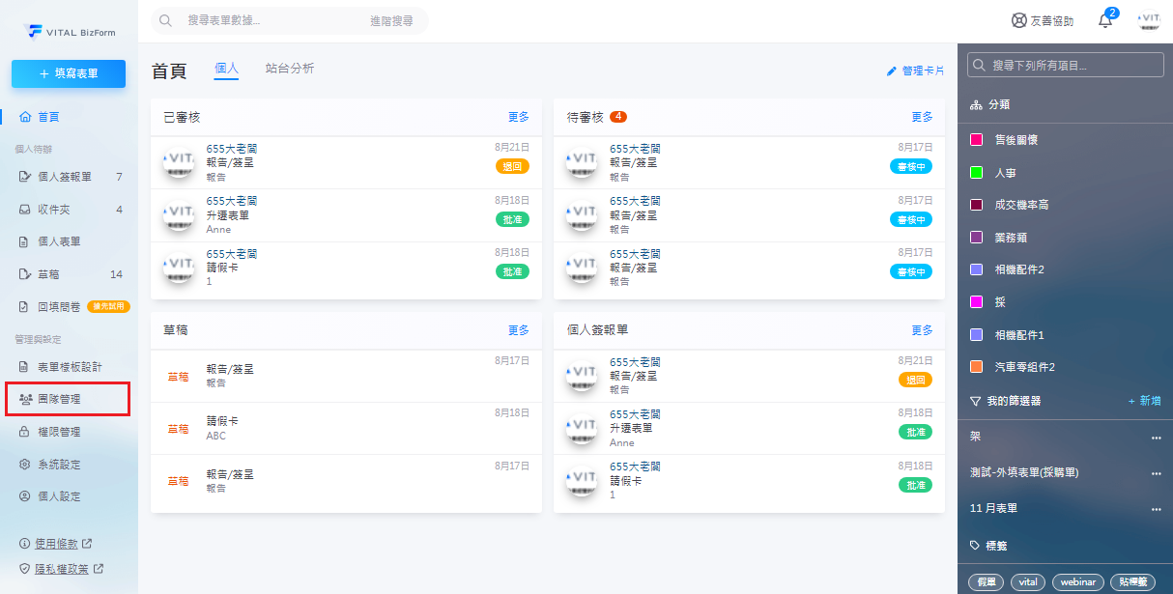Open 系統設定 gear icon item
1173x594 pixels.
click(x=26, y=465)
